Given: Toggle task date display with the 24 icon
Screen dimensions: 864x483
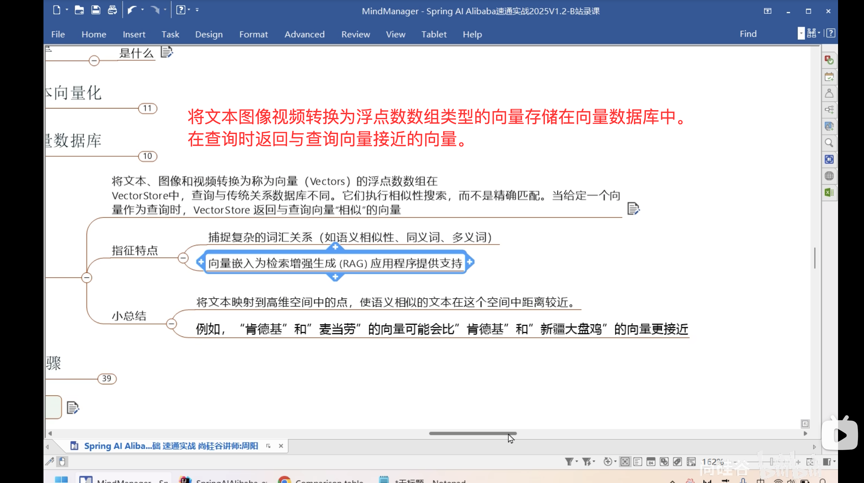Looking at the screenshot, I should click(x=651, y=462).
